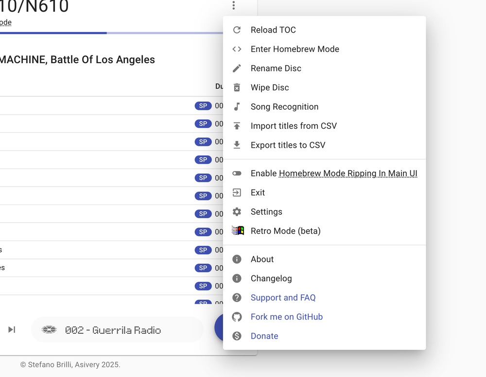Click the music note Song Recognition icon
Image resolution: width=486 pixels, height=377 pixels.
pyautogui.click(x=237, y=106)
